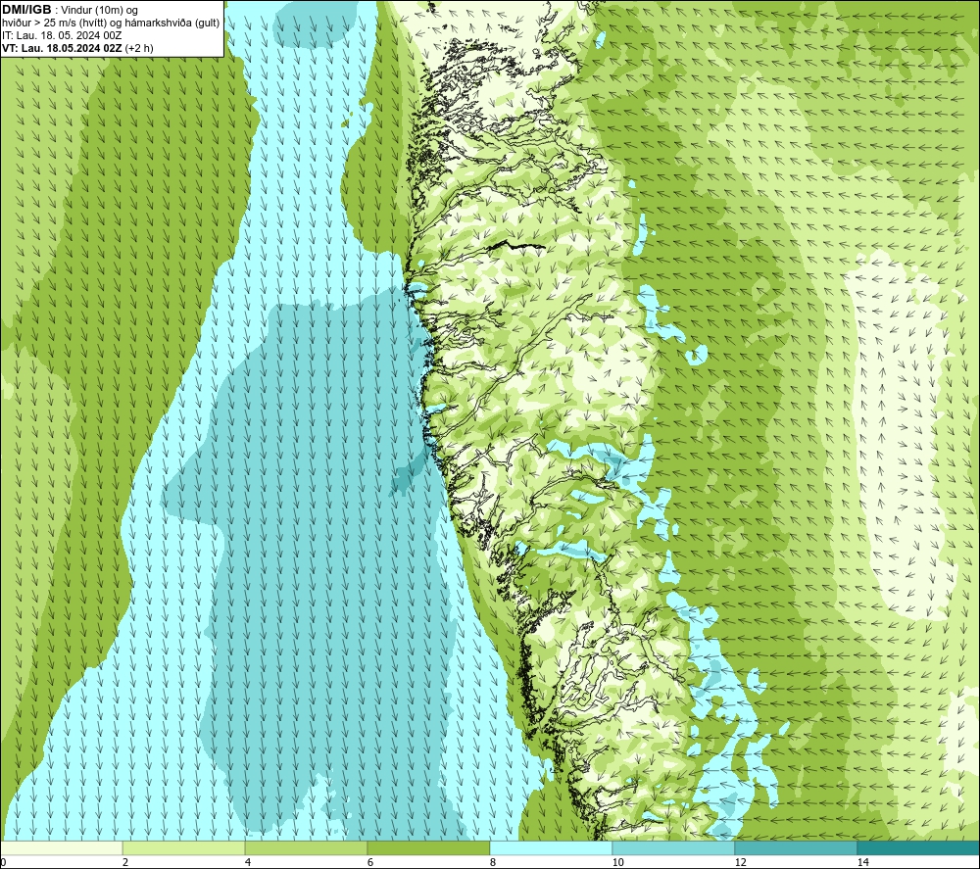Click the scale label '6'
Screen dimensions: 980x869
pos(370,862)
